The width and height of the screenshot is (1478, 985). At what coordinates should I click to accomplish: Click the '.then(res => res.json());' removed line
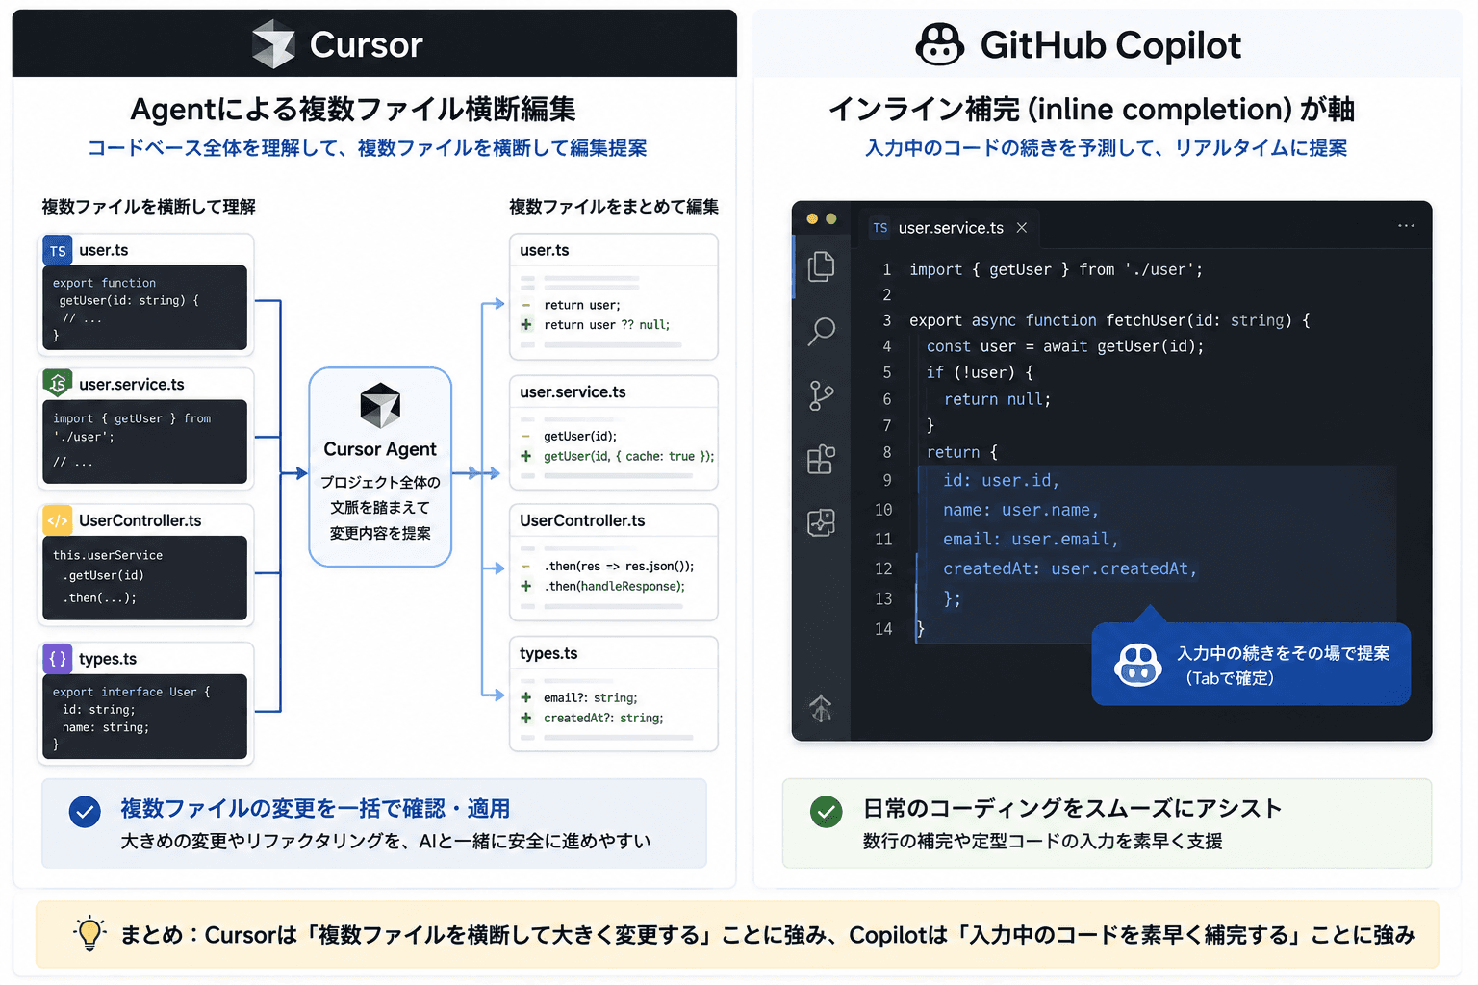point(620,567)
